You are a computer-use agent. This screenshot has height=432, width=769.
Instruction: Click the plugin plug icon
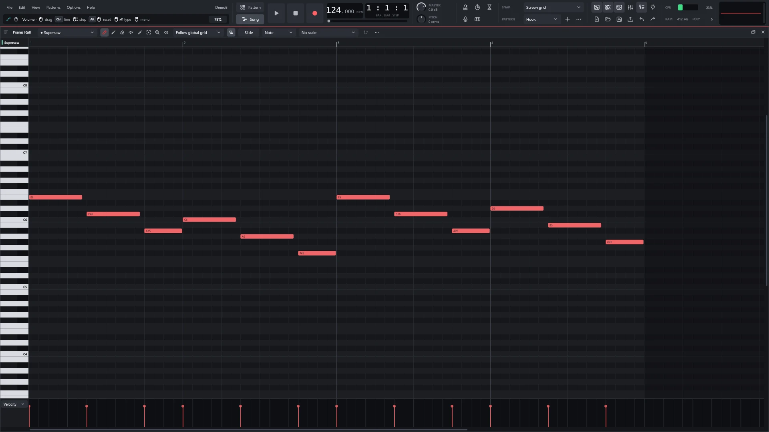(x=653, y=7)
